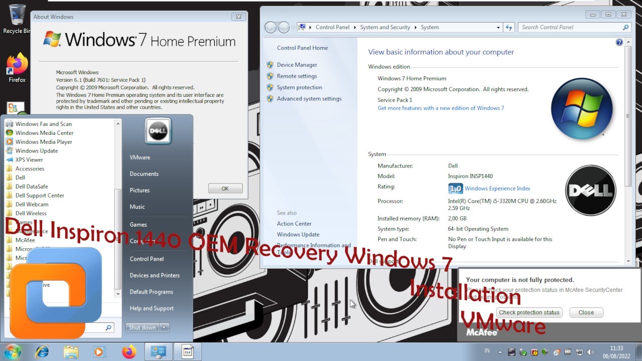Open Windows Explorer from the taskbar

71,352
